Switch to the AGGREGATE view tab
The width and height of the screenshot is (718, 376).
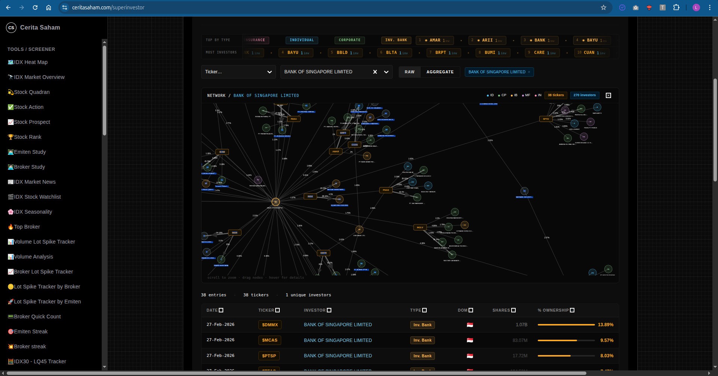[440, 72]
